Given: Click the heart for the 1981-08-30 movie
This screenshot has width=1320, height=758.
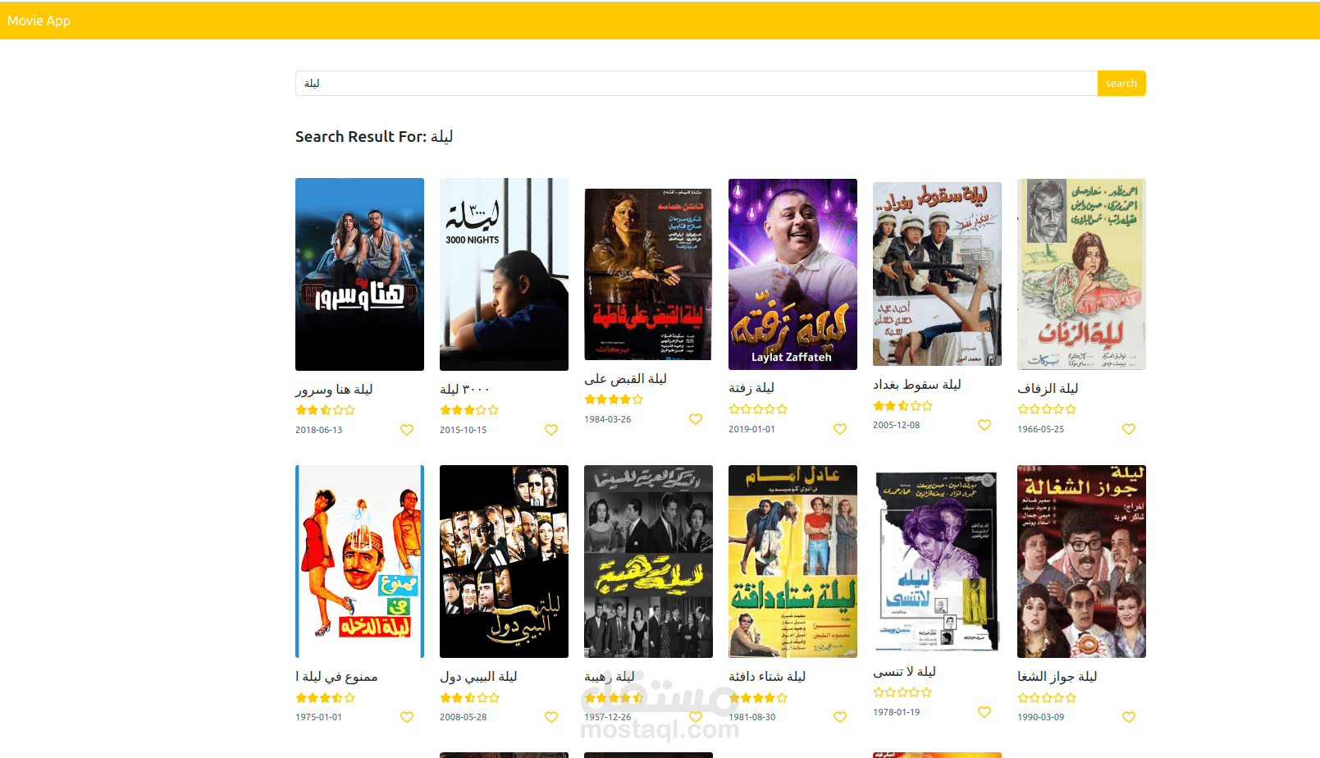Looking at the screenshot, I should 840,717.
